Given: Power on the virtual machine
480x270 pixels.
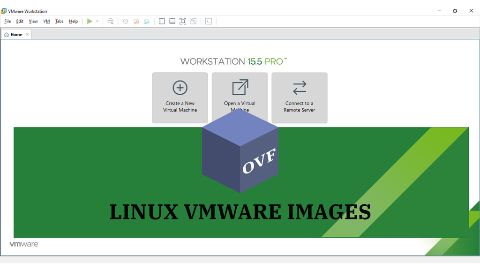Looking at the screenshot, I should coord(90,21).
